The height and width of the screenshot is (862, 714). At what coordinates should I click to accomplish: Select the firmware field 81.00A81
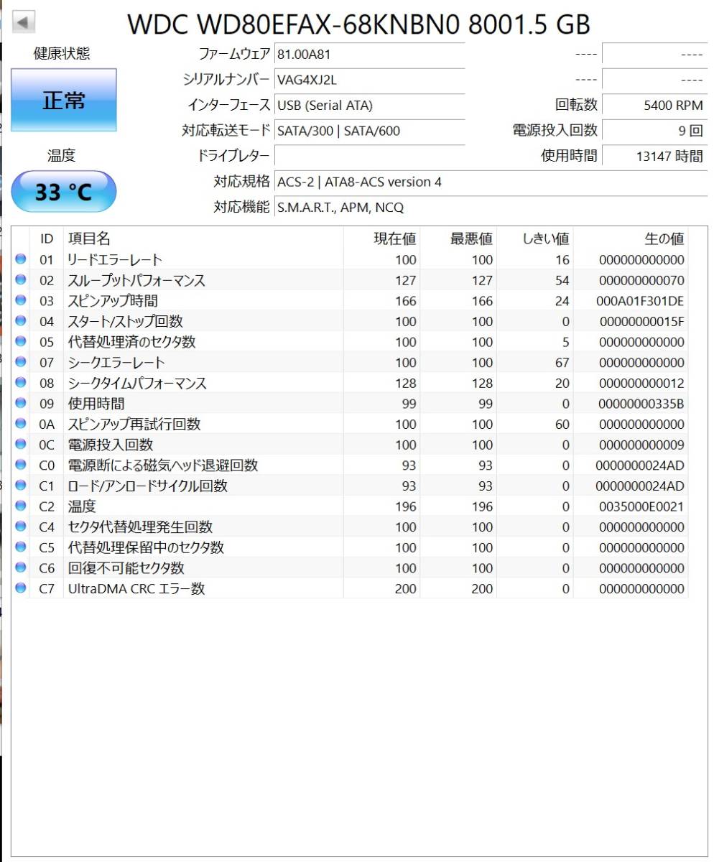[369, 54]
